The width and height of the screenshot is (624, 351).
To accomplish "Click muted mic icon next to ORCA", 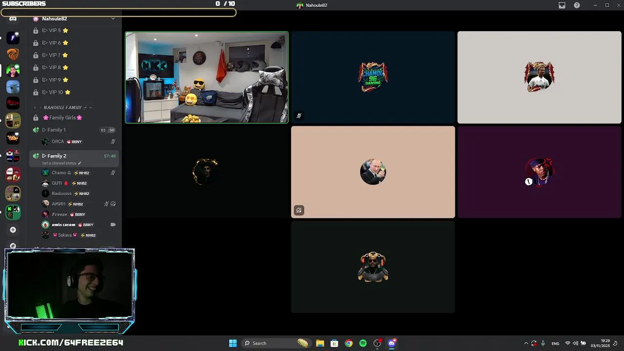I will tap(113, 141).
